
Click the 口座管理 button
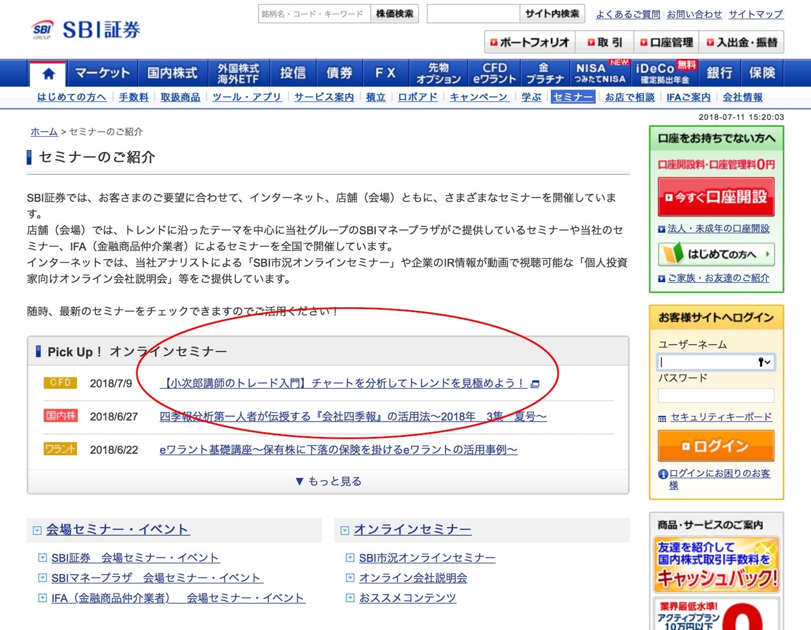[x=667, y=42]
